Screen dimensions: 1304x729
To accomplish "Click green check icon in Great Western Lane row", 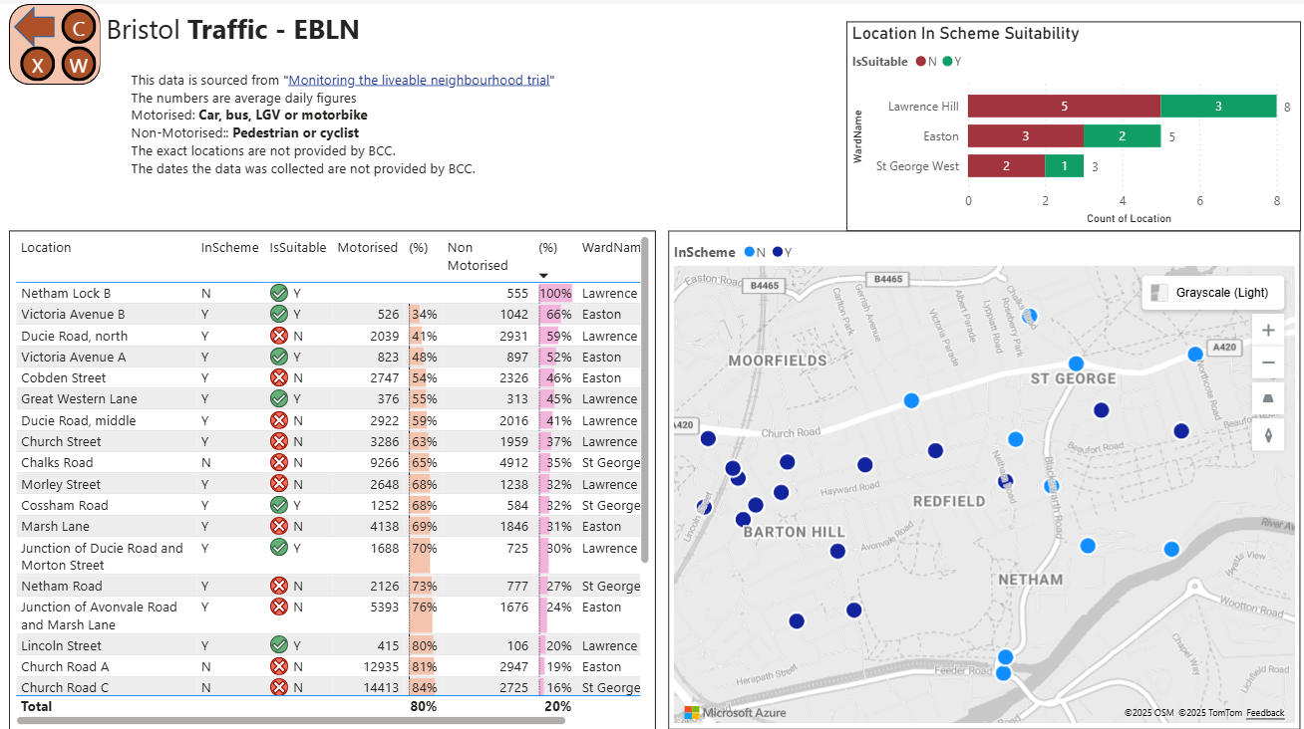I will tap(278, 398).
